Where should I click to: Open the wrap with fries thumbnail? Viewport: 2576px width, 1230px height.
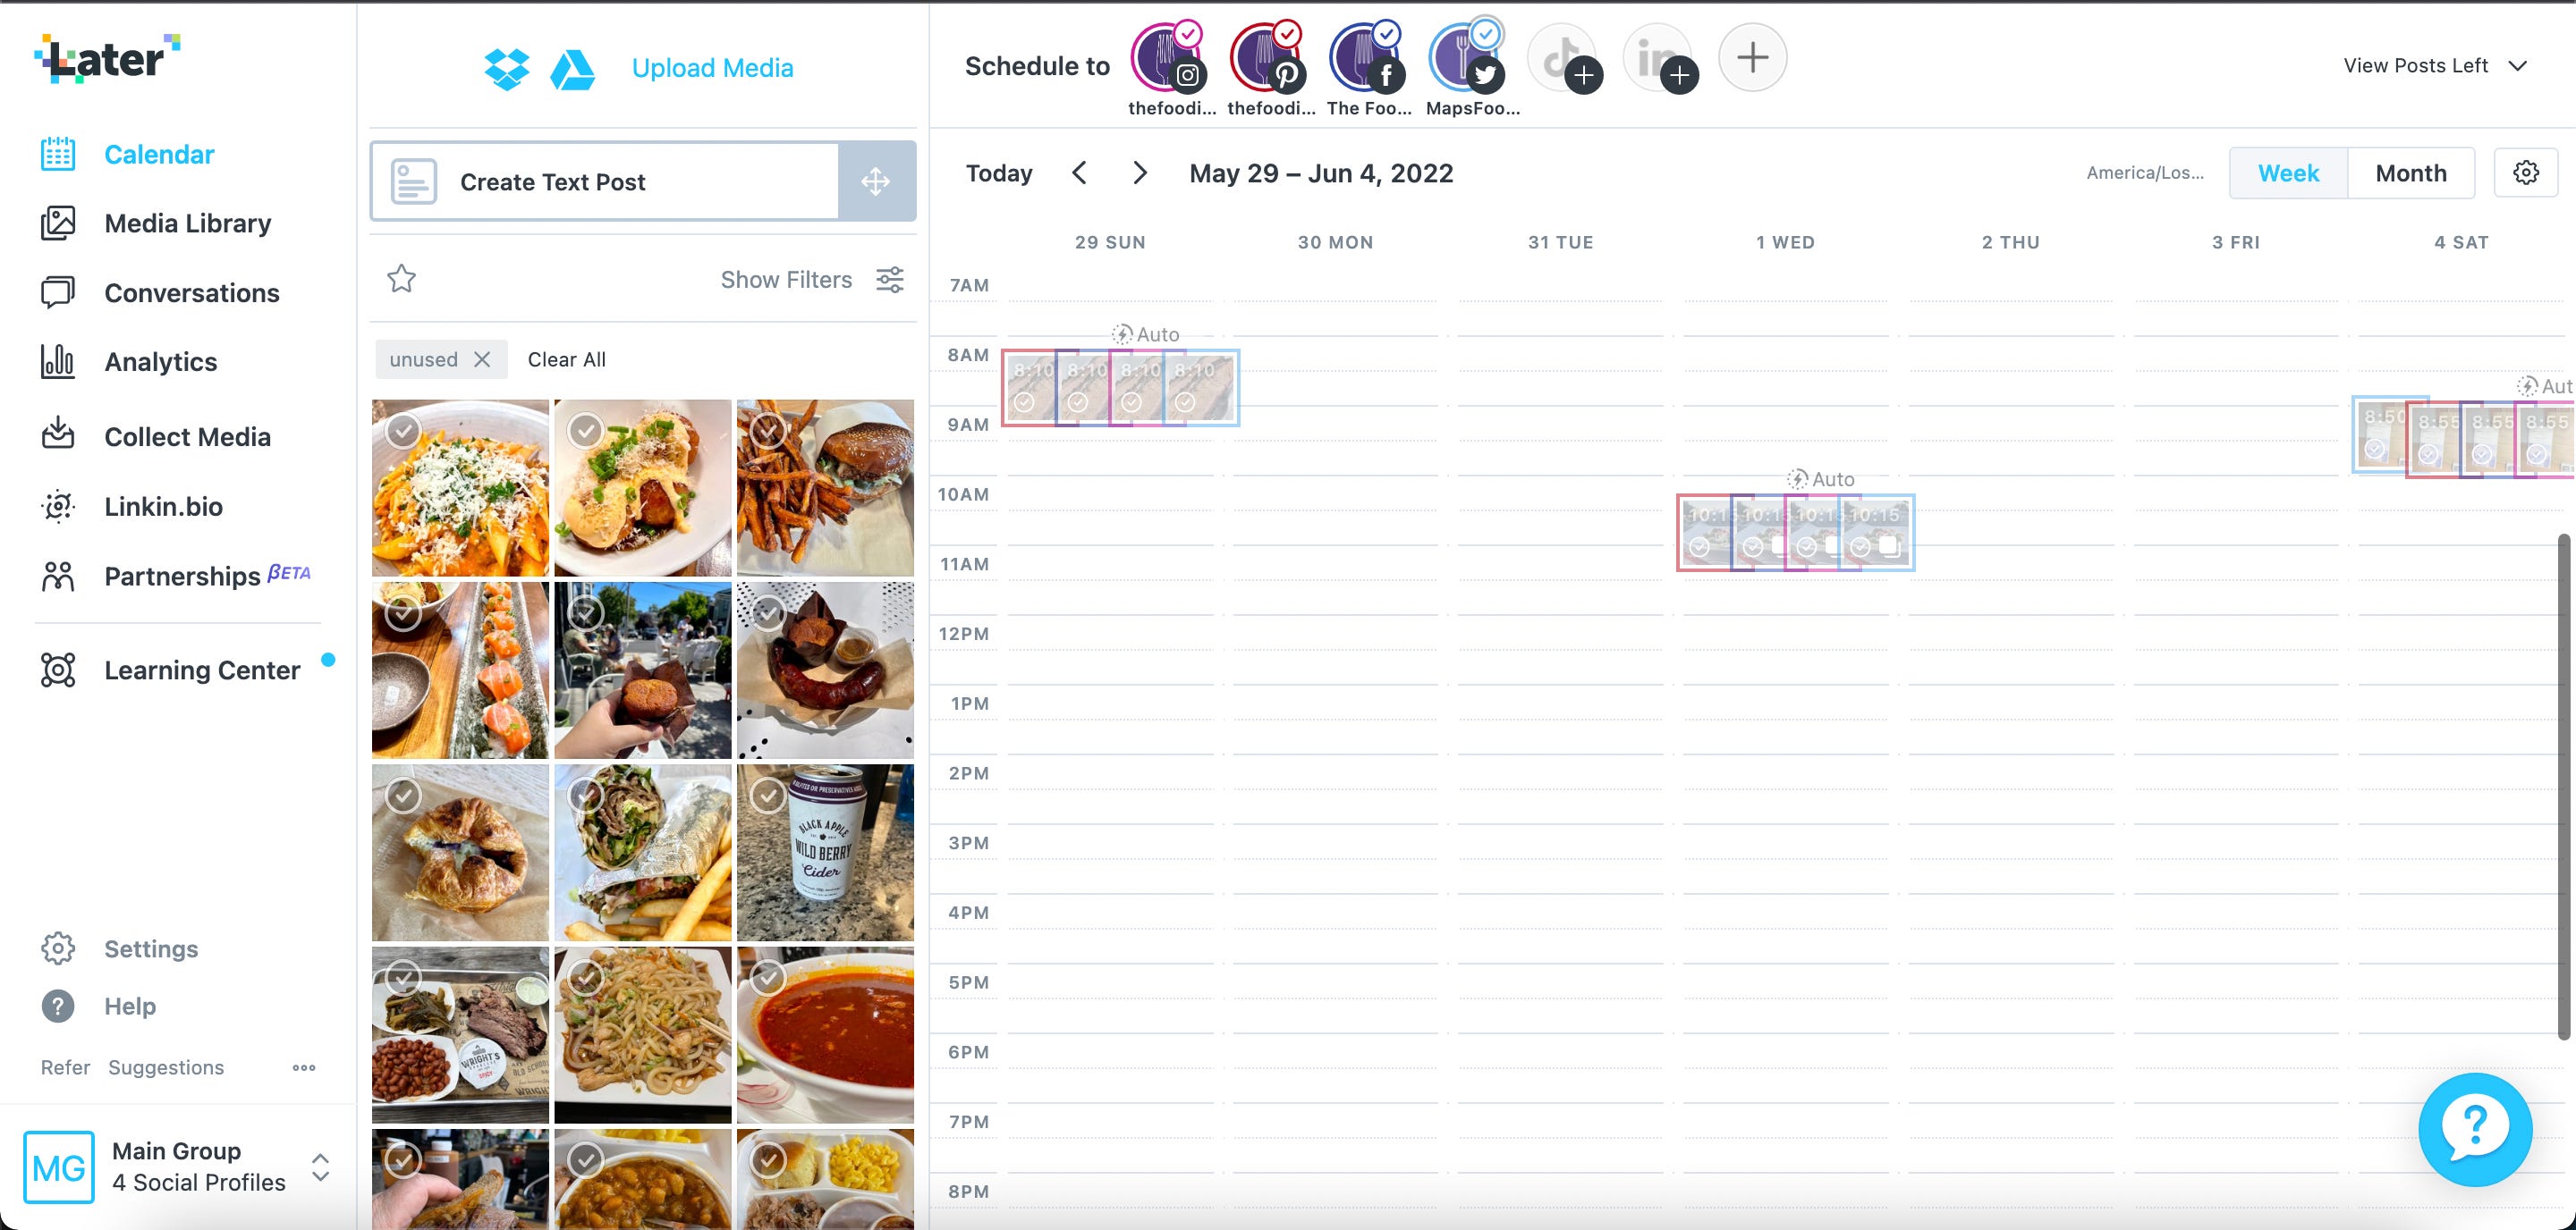pyautogui.click(x=643, y=852)
